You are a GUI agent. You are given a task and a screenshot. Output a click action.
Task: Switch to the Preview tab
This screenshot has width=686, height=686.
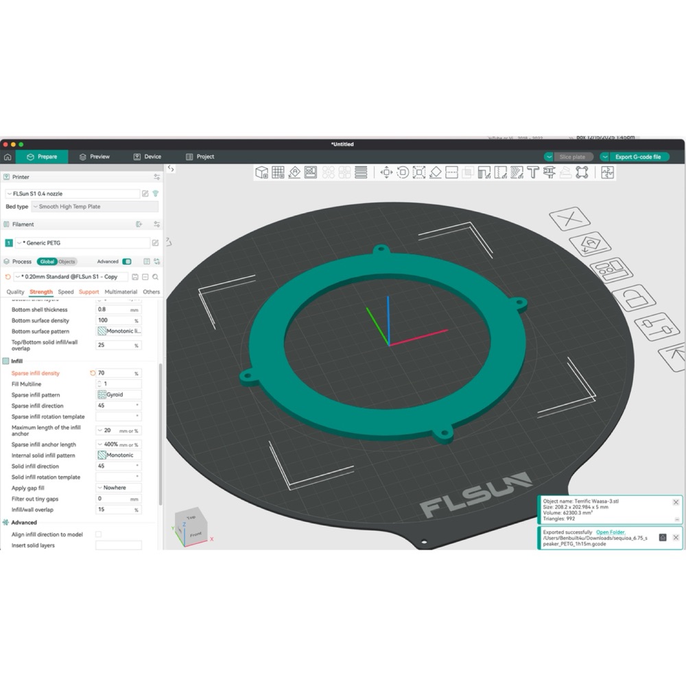(x=95, y=156)
